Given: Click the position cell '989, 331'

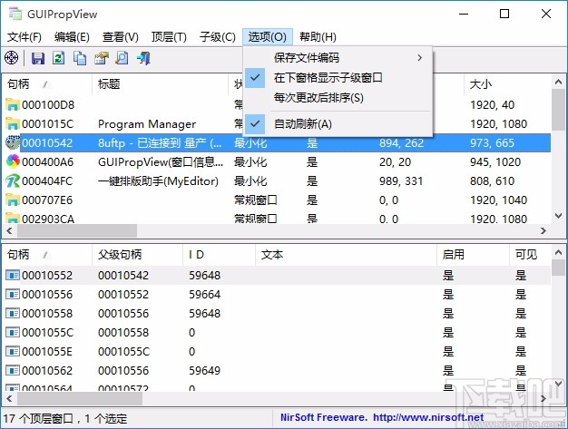Looking at the screenshot, I should pos(401,181).
